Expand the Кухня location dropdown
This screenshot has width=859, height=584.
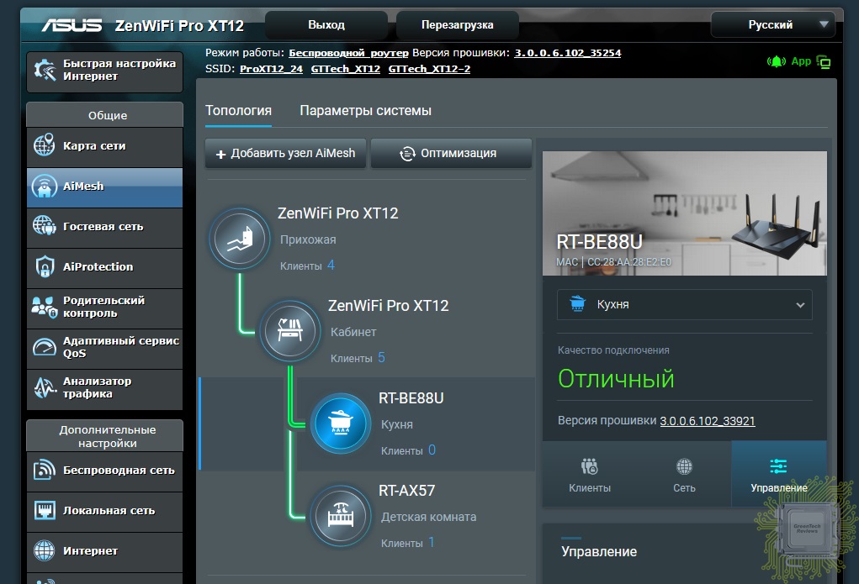click(x=684, y=305)
